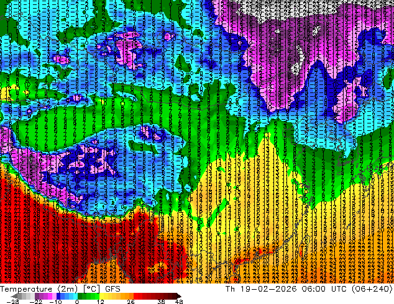
Task: Click the legend label '38'
Action: 162,302
